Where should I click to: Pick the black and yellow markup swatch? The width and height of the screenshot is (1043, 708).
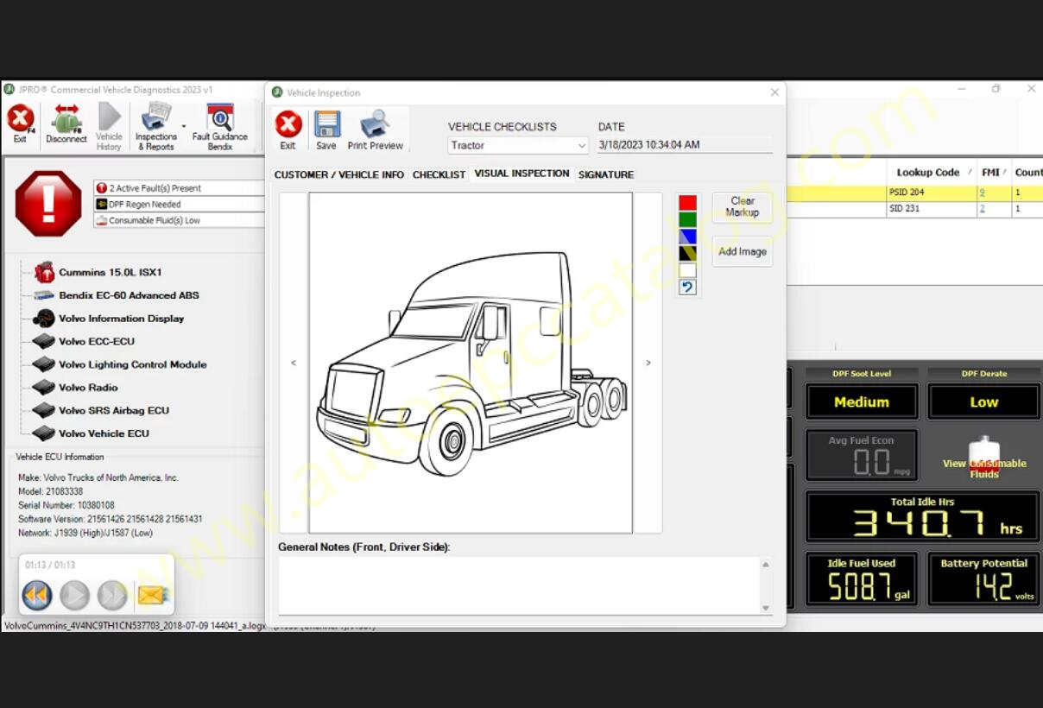click(687, 254)
